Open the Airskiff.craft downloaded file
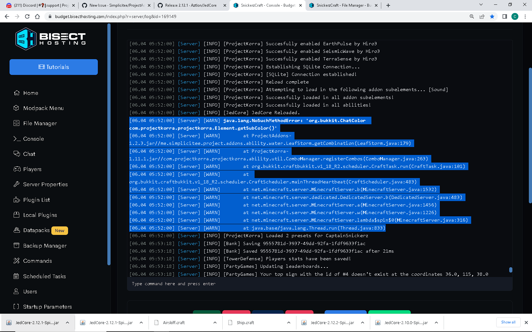The height and width of the screenshot is (332, 532). (174, 323)
